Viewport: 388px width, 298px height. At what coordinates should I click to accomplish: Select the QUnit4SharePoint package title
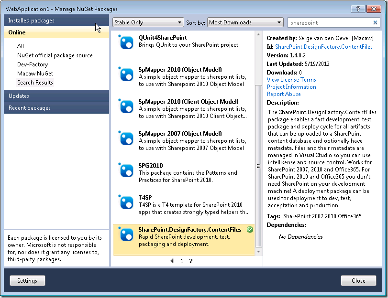pyautogui.click(x=163, y=38)
